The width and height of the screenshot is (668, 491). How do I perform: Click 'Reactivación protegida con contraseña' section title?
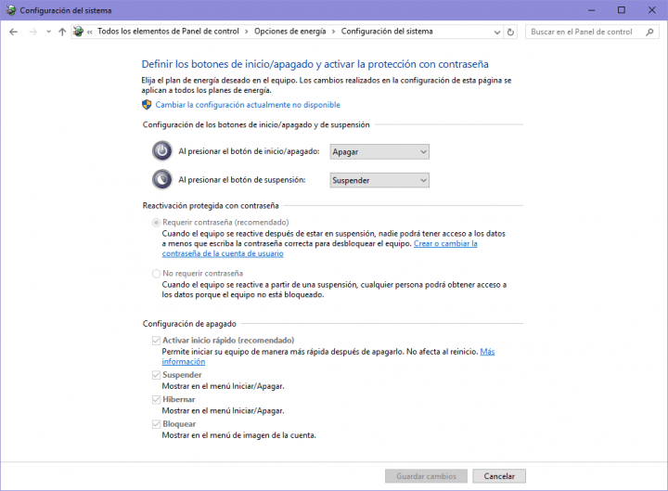coord(211,206)
